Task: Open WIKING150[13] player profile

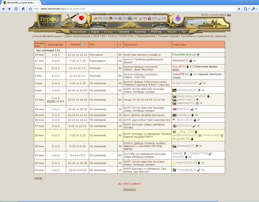Action: coord(187,90)
